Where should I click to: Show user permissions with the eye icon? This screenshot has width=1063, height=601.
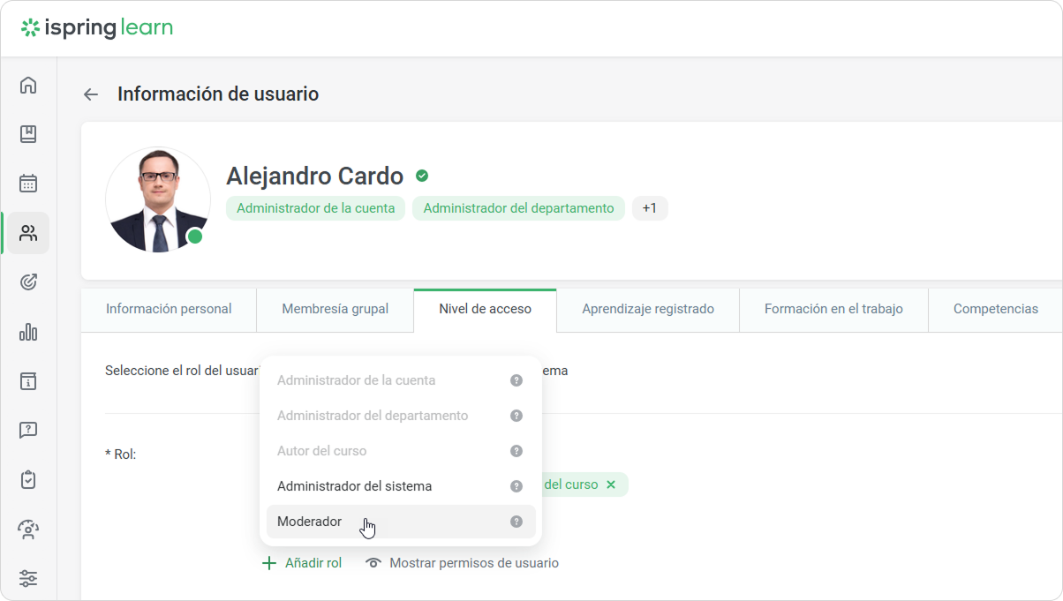[x=374, y=563]
